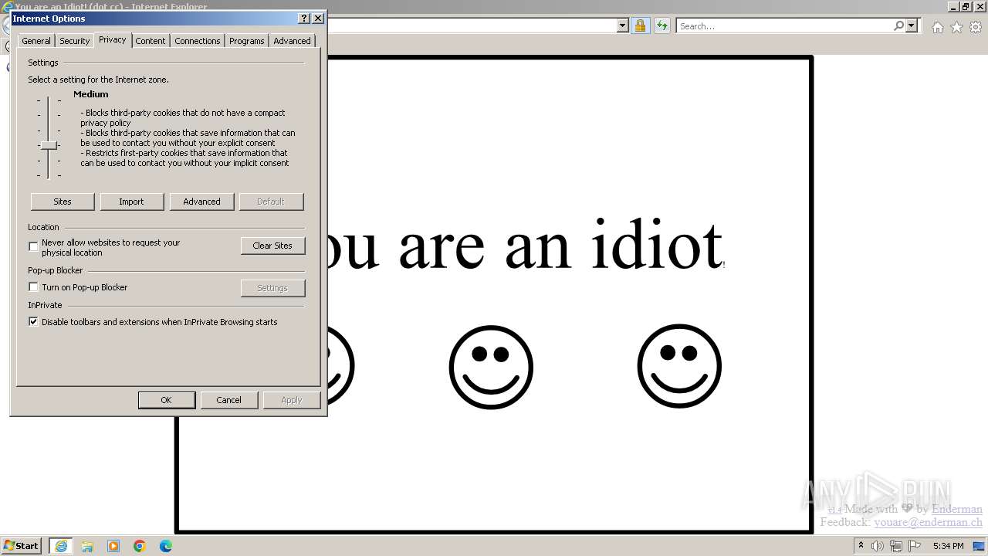Minimize the Internet Explorer window
This screenshot has height=556, width=988.
point(953,6)
